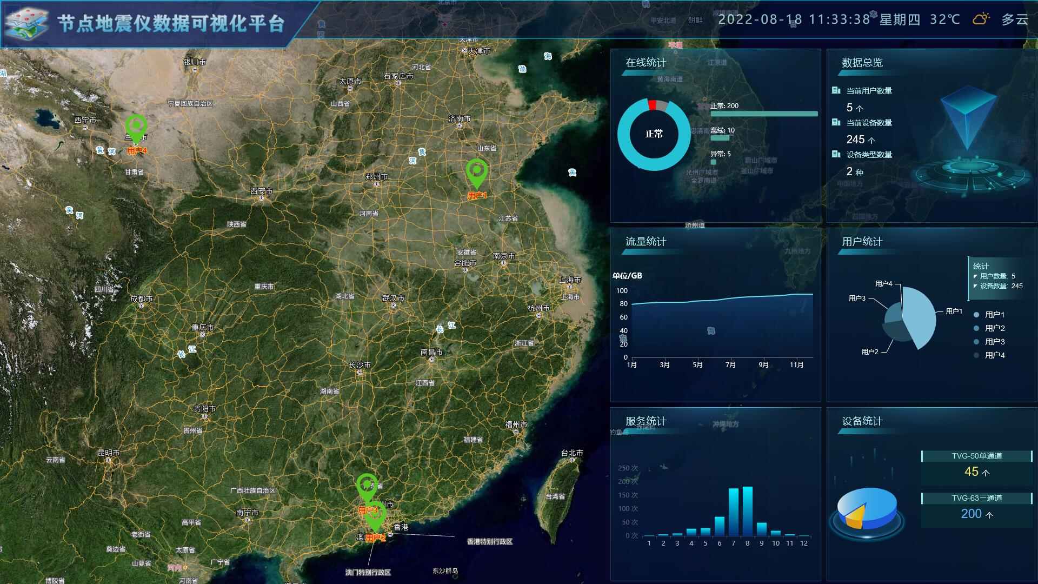The image size is (1038, 584).
Task: Click the large light-blue 用户1 pie slice
Action: [x=921, y=317]
